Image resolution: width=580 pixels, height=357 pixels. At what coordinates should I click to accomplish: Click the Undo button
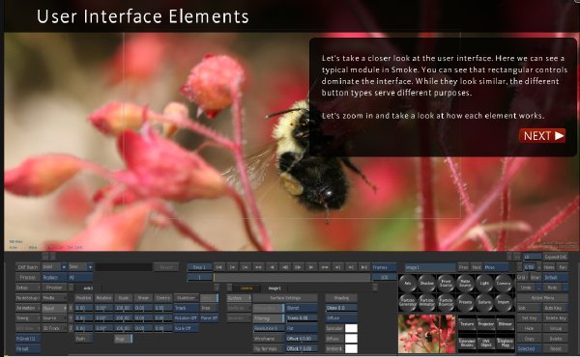point(527,288)
